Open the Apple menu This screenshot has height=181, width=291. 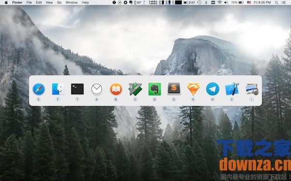tap(6, 2)
